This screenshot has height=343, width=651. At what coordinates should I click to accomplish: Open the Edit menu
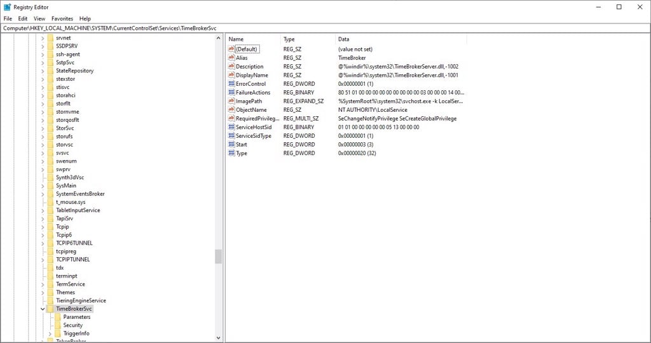click(x=23, y=18)
